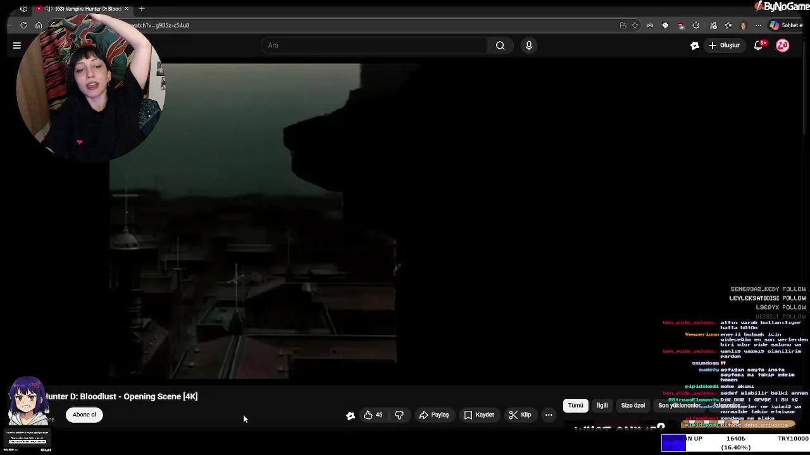The image size is (810, 455).
Task: Save the video with Kaydet
Action: click(x=479, y=415)
